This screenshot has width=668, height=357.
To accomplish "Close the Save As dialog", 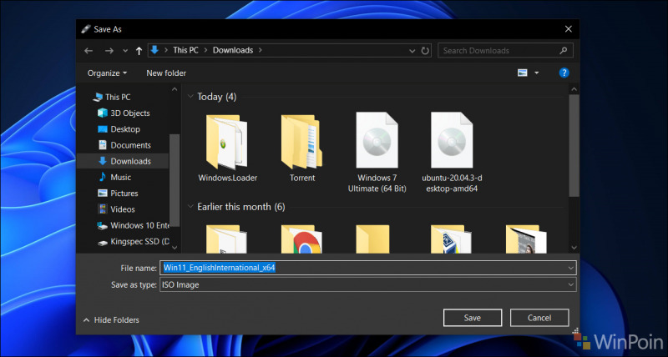I will (x=569, y=29).
